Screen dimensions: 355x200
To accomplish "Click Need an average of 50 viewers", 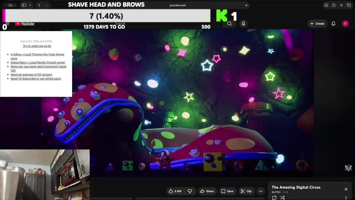I will pos(31,74).
